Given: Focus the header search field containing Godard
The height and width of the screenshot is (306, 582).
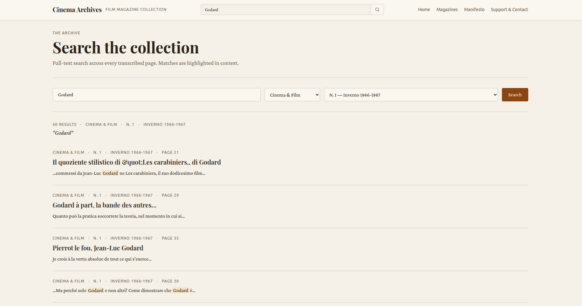Looking at the screenshot, I should [286, 10].
